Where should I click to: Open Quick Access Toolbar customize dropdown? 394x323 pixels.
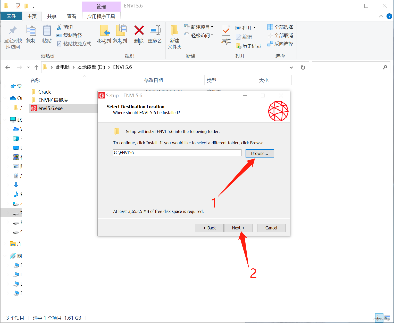(33, 6)
